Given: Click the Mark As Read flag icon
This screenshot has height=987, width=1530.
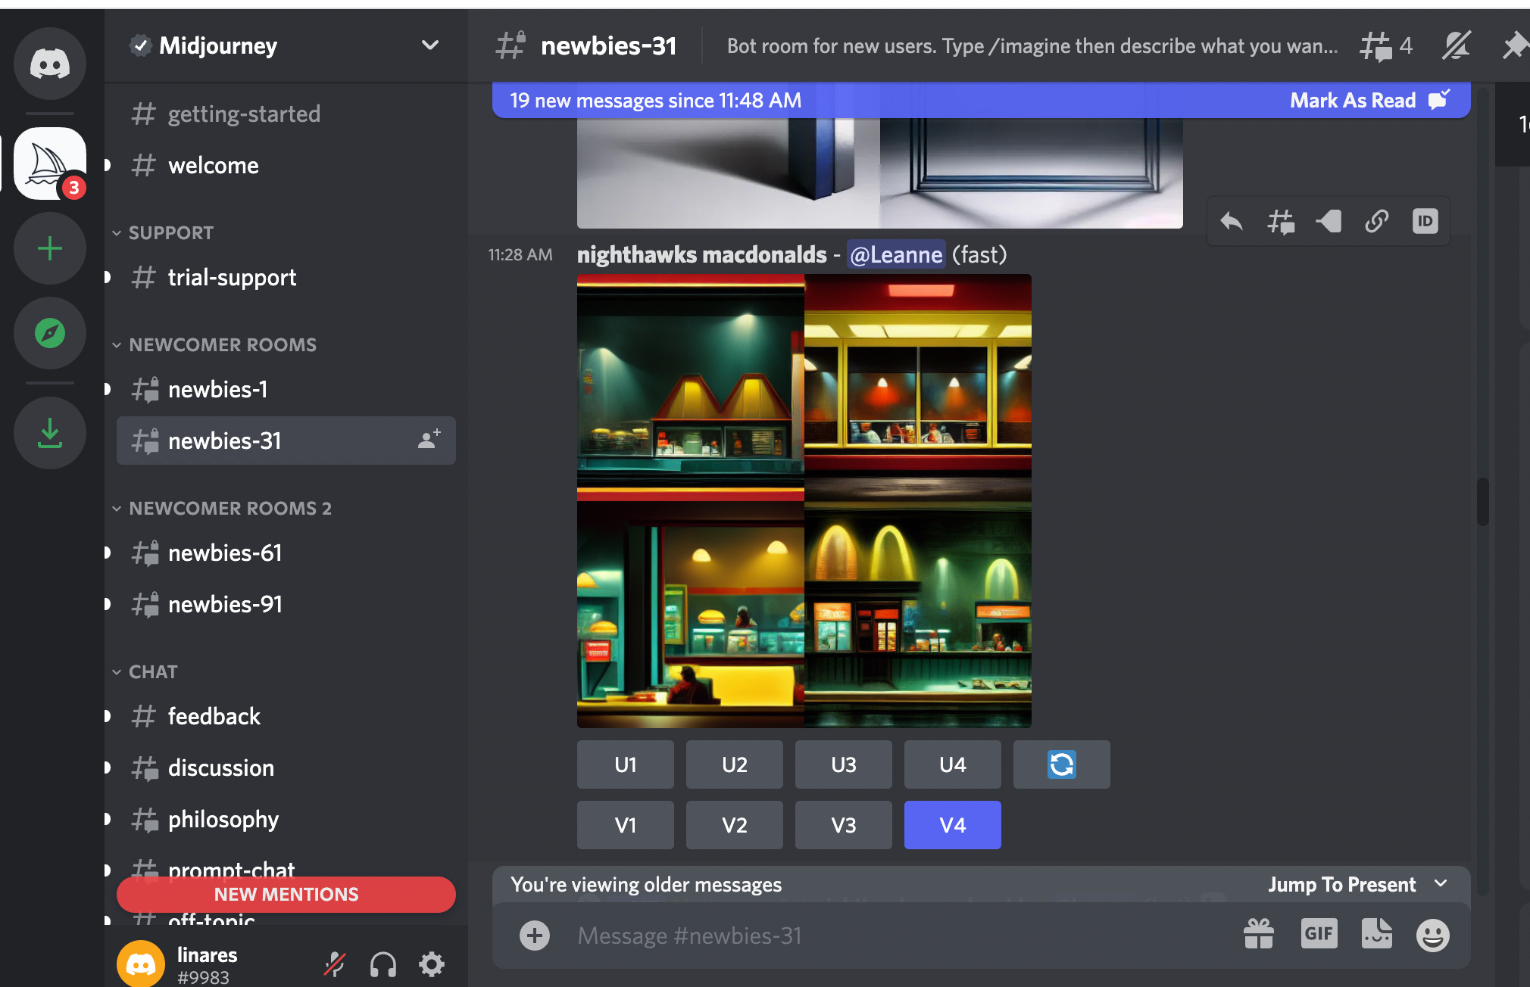Looking at the screenshot, I should click(1439, 100).
